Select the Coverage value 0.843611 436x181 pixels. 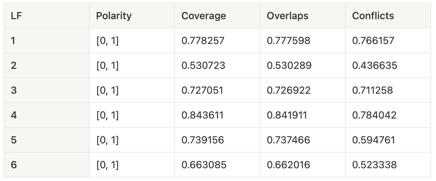pyautogui.click(x=203, y=115)
